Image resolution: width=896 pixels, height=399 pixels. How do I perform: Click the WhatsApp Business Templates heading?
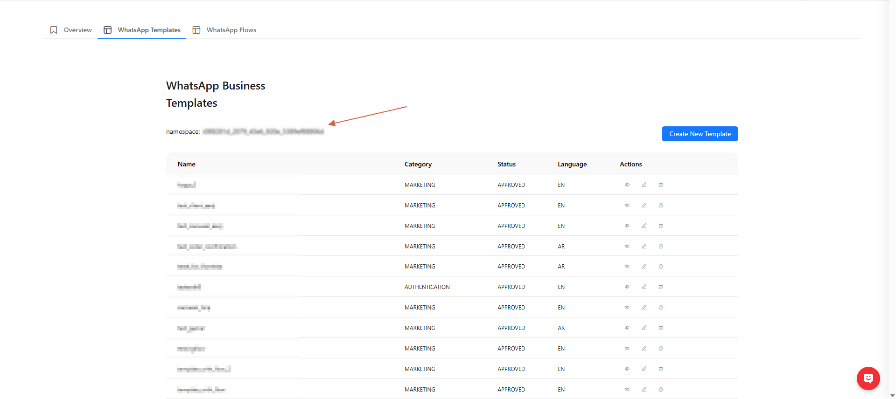[x=216, y=94]
